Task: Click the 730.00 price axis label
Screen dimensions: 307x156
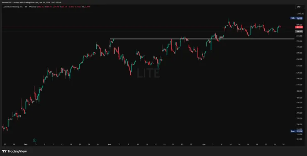Action: [x=300, y=47]
